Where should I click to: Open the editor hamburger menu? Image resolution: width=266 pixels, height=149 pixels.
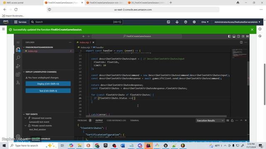[x=18, y=42]
